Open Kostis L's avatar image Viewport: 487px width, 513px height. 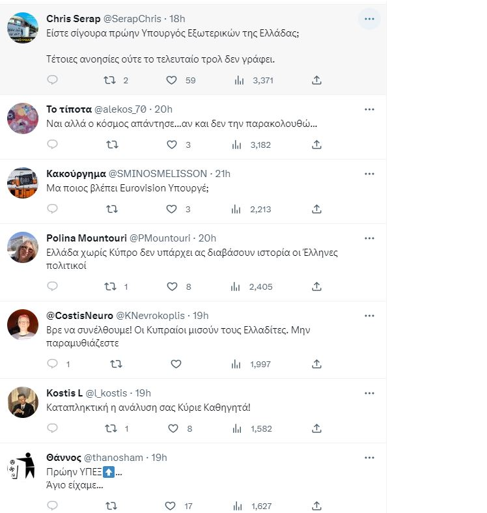point(22,402)
